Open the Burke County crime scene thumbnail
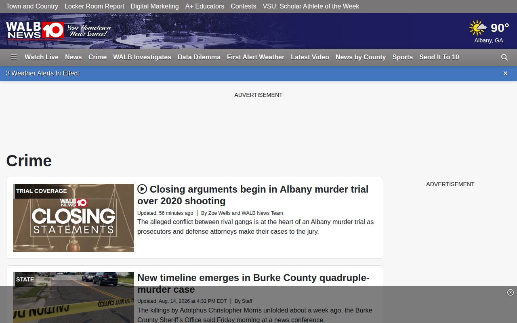517x323 pixels. tap(74, 298)
